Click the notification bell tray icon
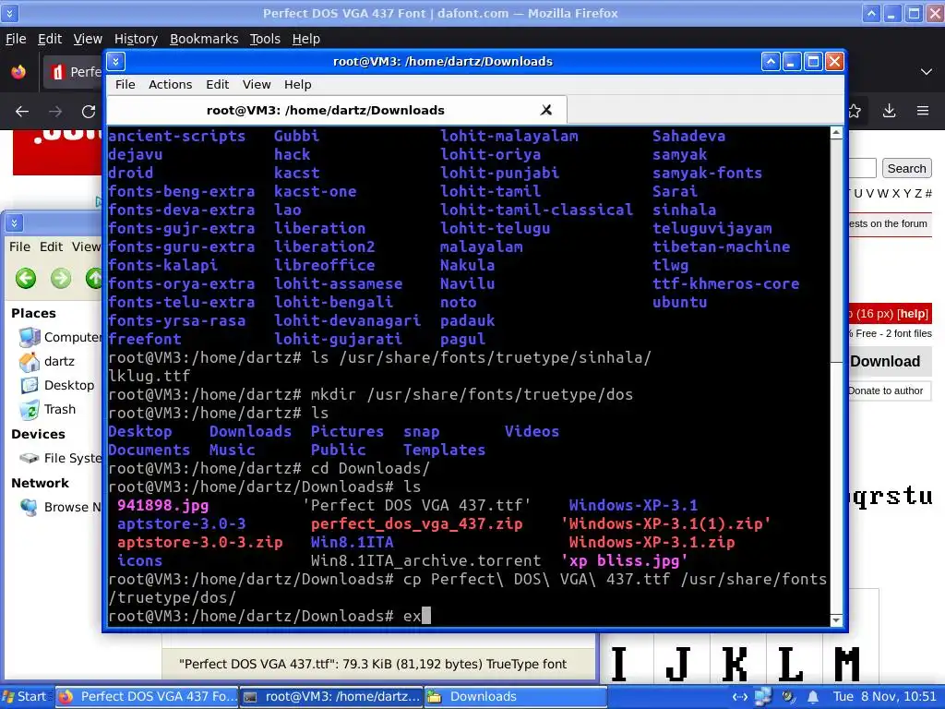 coord(812,697)
